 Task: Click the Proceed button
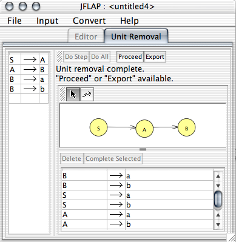(130, 57)
